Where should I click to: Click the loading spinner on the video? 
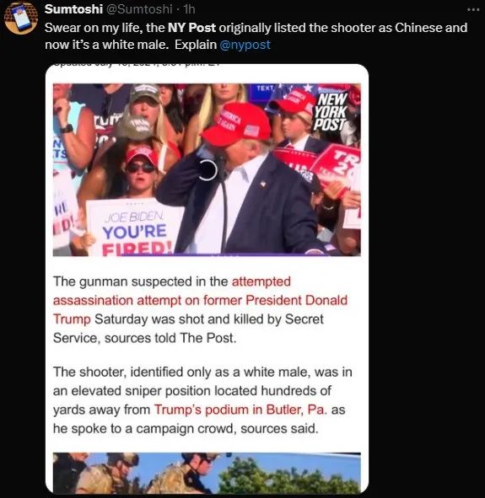[208, 170]
